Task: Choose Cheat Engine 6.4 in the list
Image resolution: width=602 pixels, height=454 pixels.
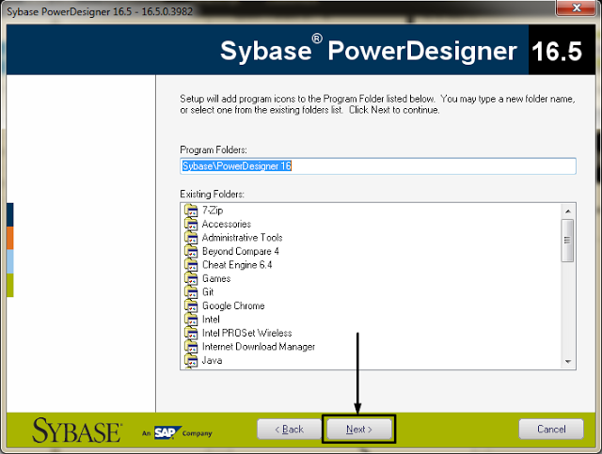Action: (237, 265)
